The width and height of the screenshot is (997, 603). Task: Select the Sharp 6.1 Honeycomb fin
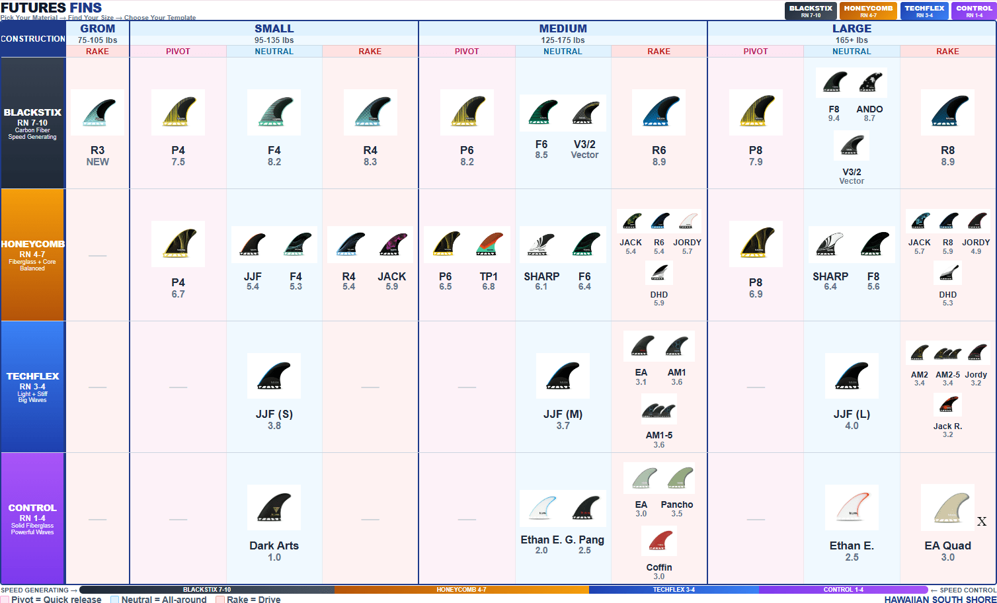point(541,243)
